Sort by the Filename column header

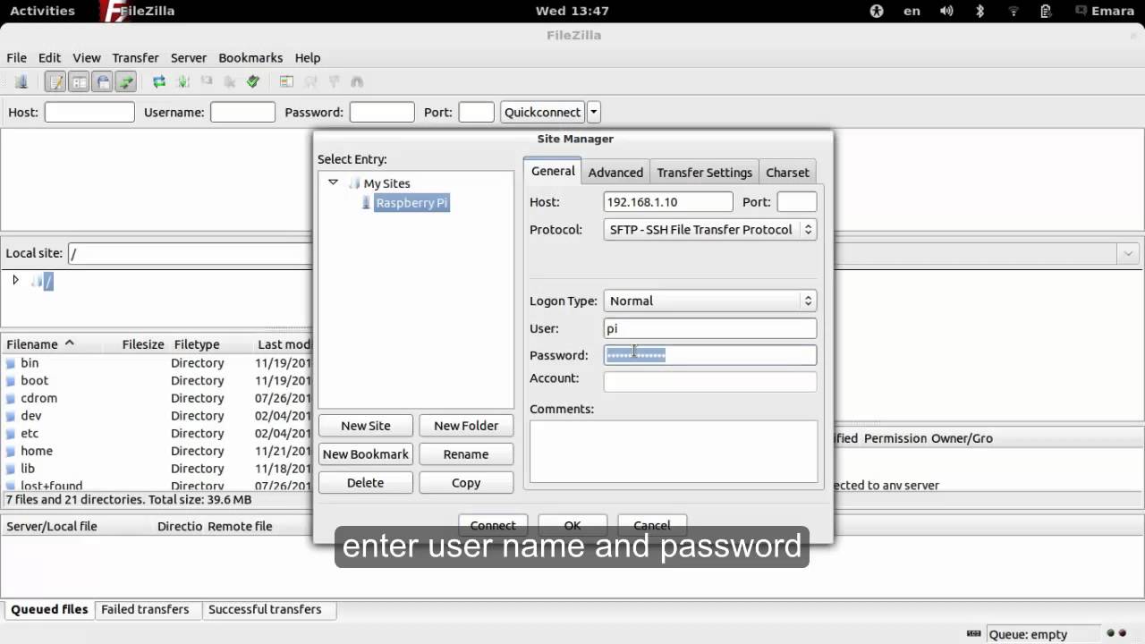pos(41,344)
